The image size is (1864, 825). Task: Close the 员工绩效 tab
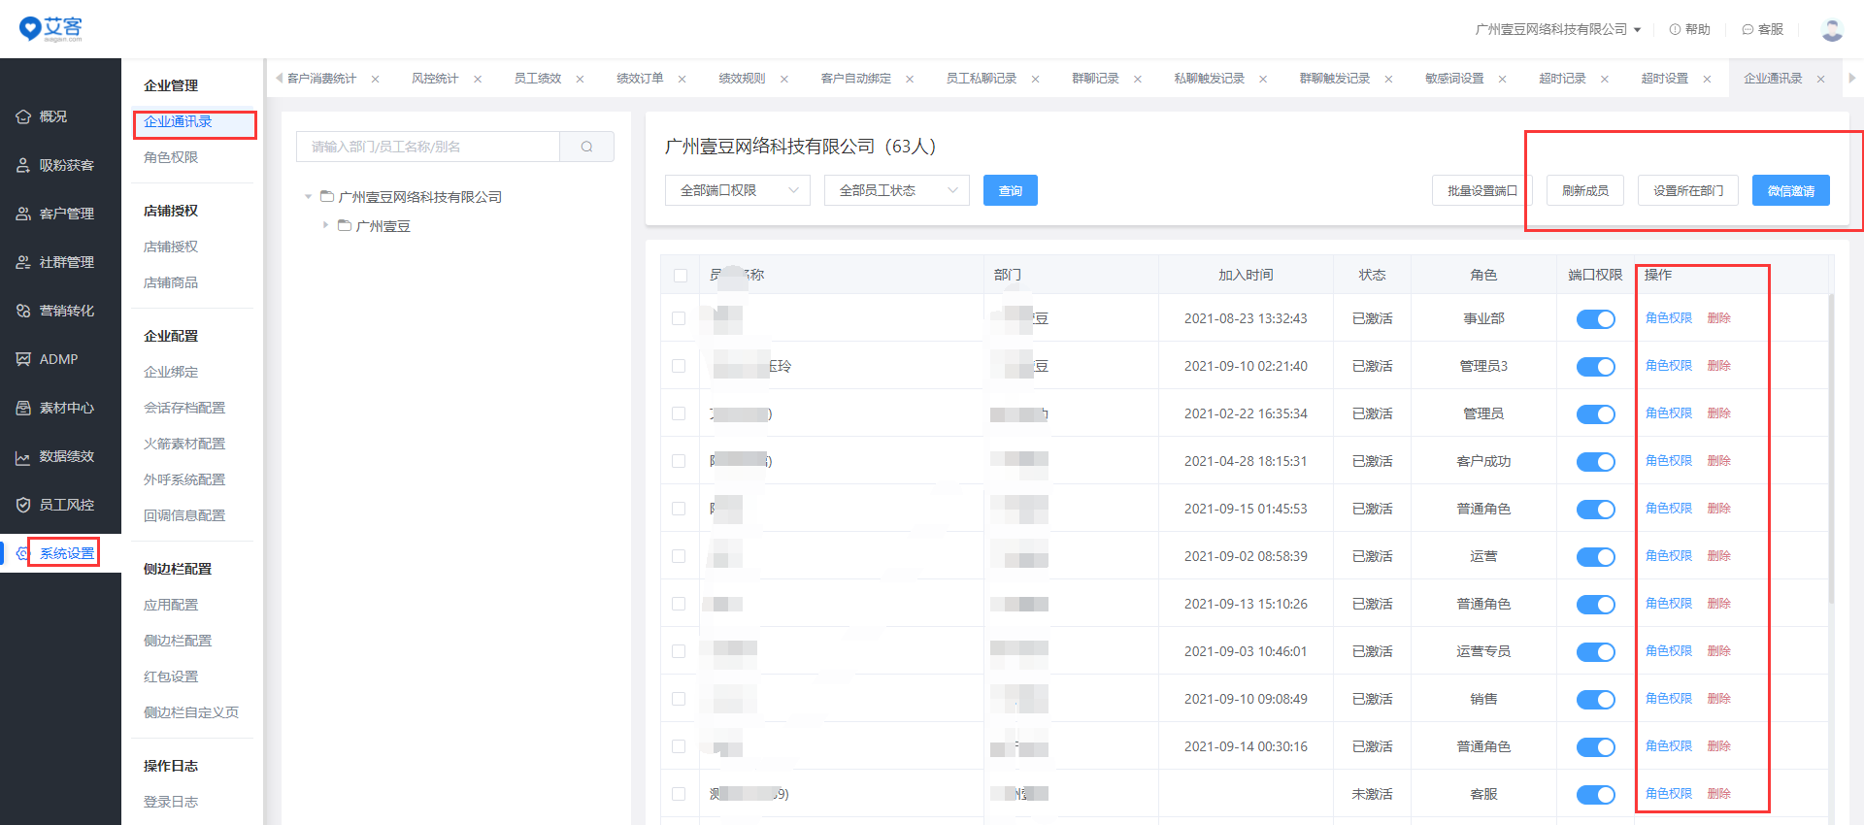click(580, 79)
